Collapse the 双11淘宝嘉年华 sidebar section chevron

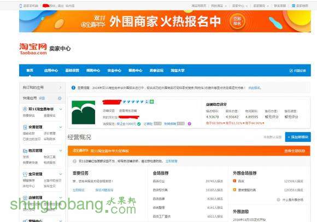tap(61, 109)
